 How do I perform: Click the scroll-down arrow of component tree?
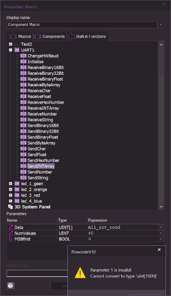[161, 207]
